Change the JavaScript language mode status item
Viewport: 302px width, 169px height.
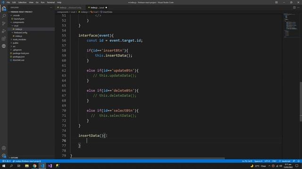pyautogui.click(x=285, y=161)
